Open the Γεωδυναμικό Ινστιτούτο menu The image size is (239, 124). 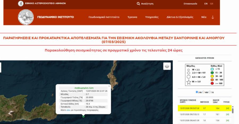(x=104, y=17)
